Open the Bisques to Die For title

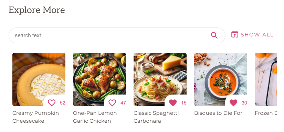click(218, 113)
